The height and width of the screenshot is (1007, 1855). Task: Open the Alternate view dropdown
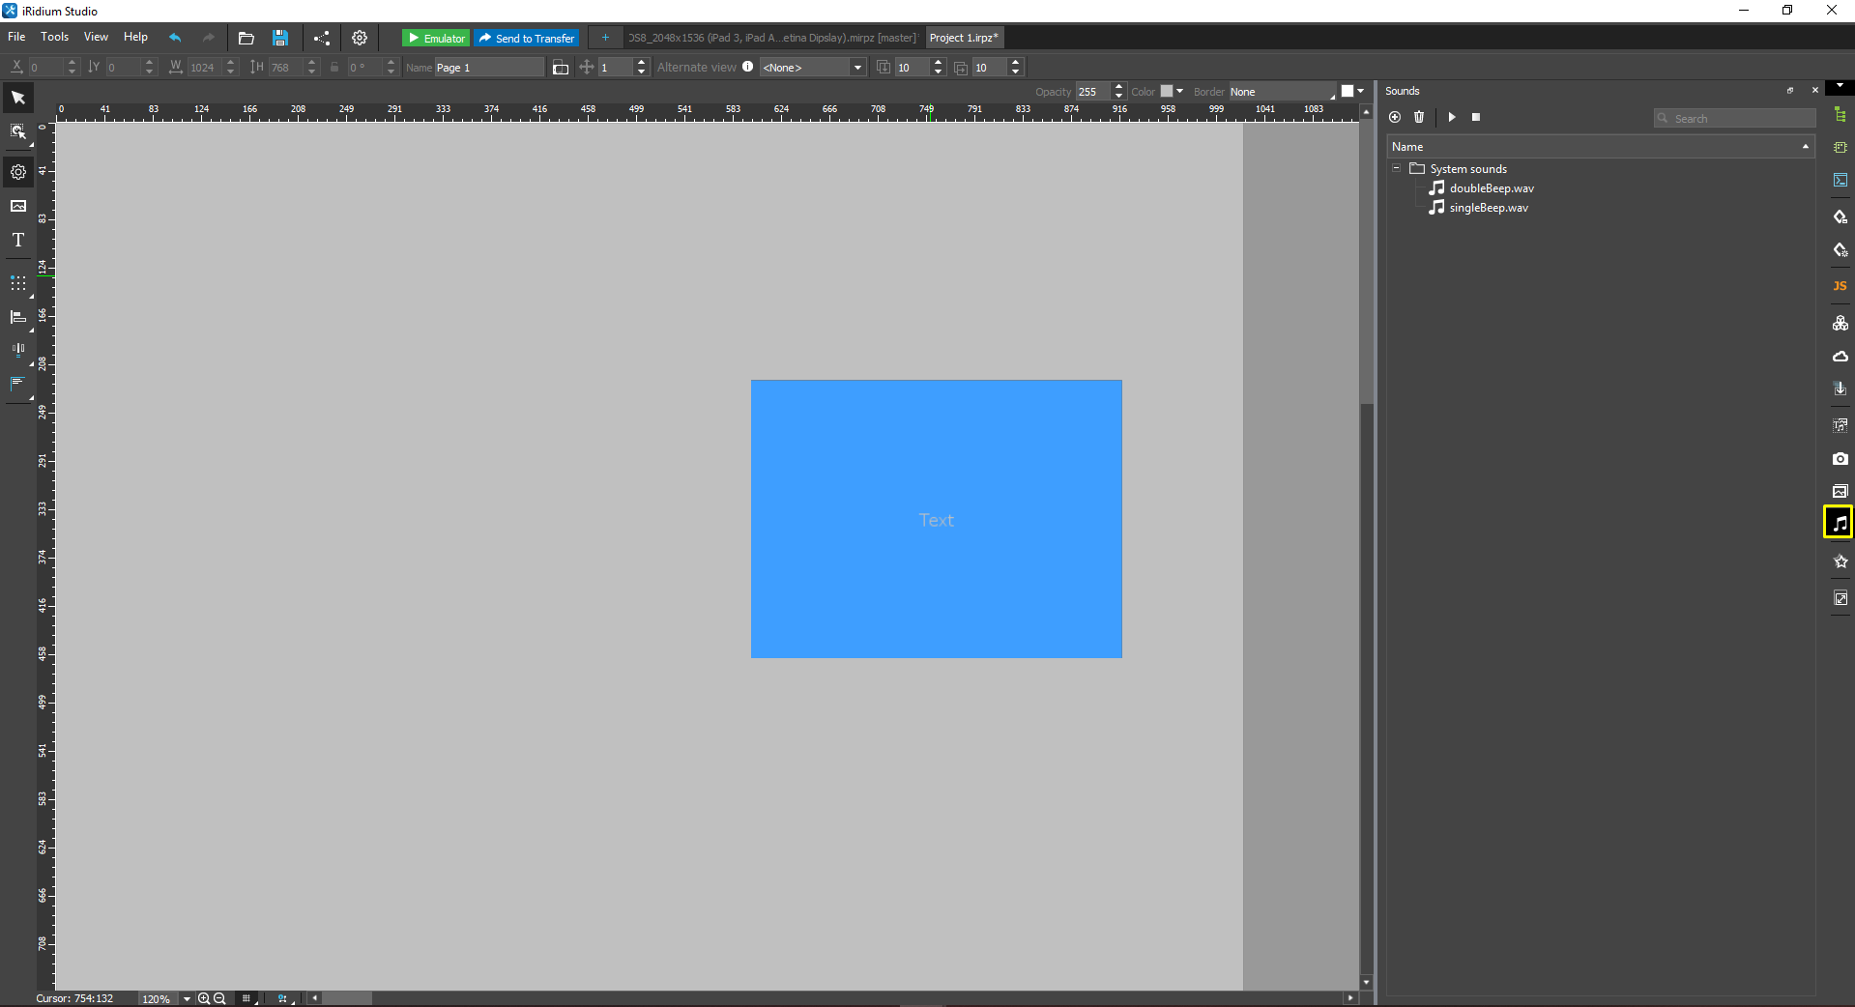856,68
